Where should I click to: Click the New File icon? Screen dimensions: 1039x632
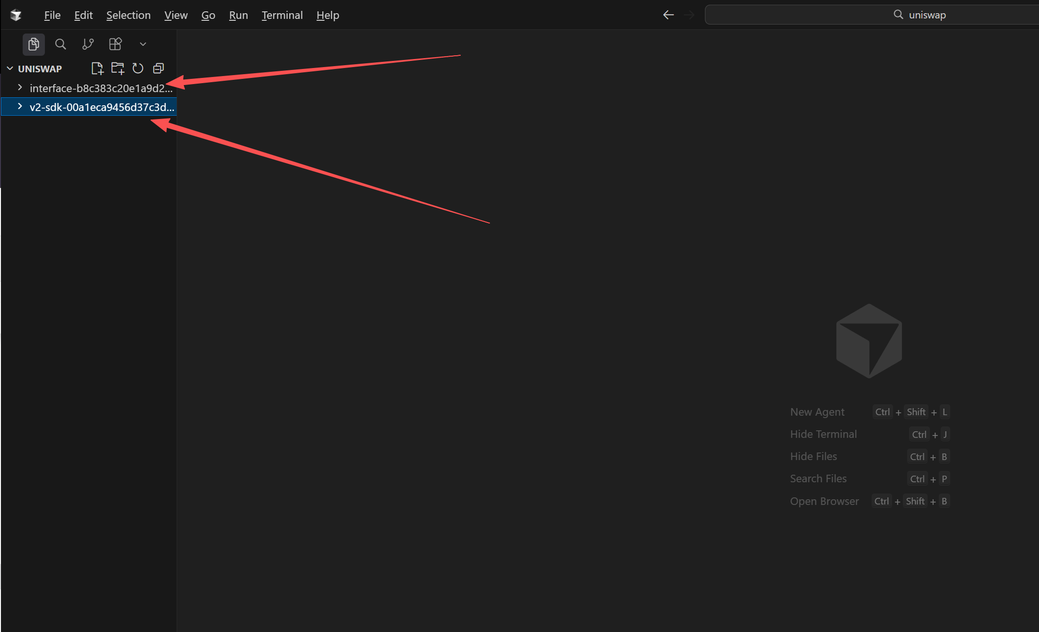(x=97, y=68)
